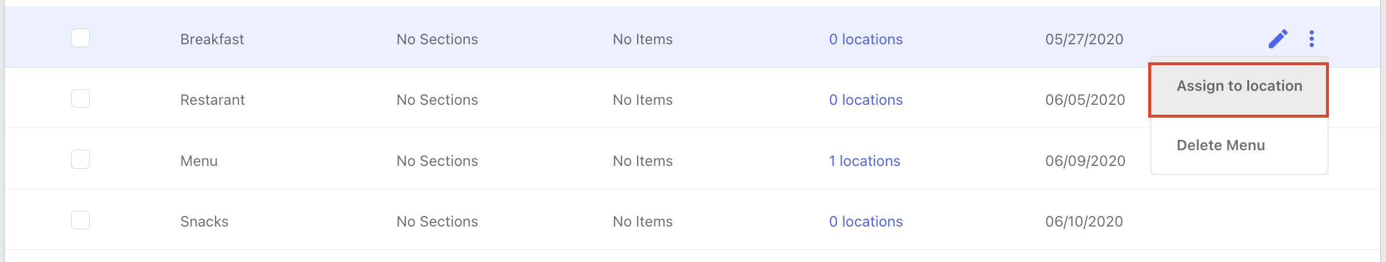This screenshot has height=262, width=1386.
Task: Click No Sections in Breakfast row
Action: (x=437, y=40)
